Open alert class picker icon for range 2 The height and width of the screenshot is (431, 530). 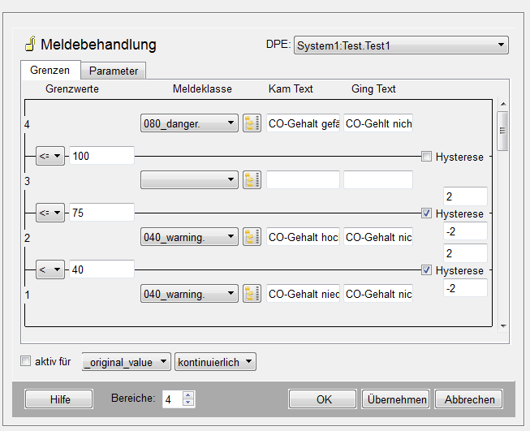(x=252, y=237)
